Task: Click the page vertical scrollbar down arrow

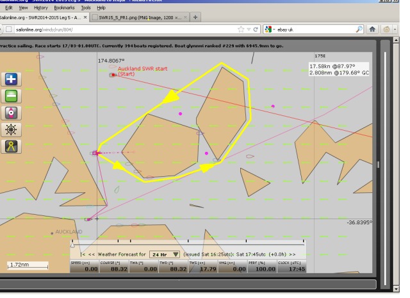Action: (396, 289)
